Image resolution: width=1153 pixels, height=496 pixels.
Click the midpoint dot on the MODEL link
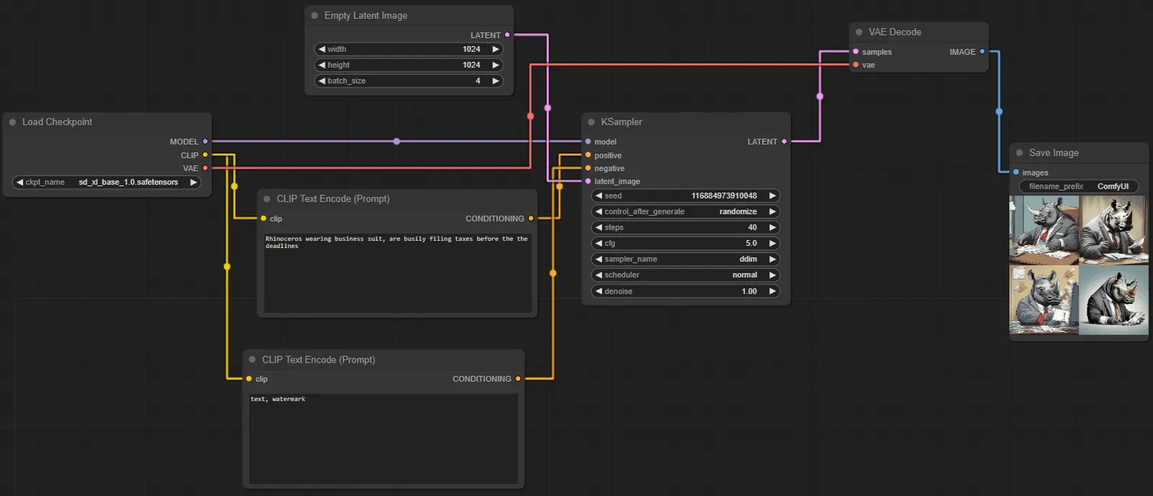pyautogui.click(x=396, y=141)
